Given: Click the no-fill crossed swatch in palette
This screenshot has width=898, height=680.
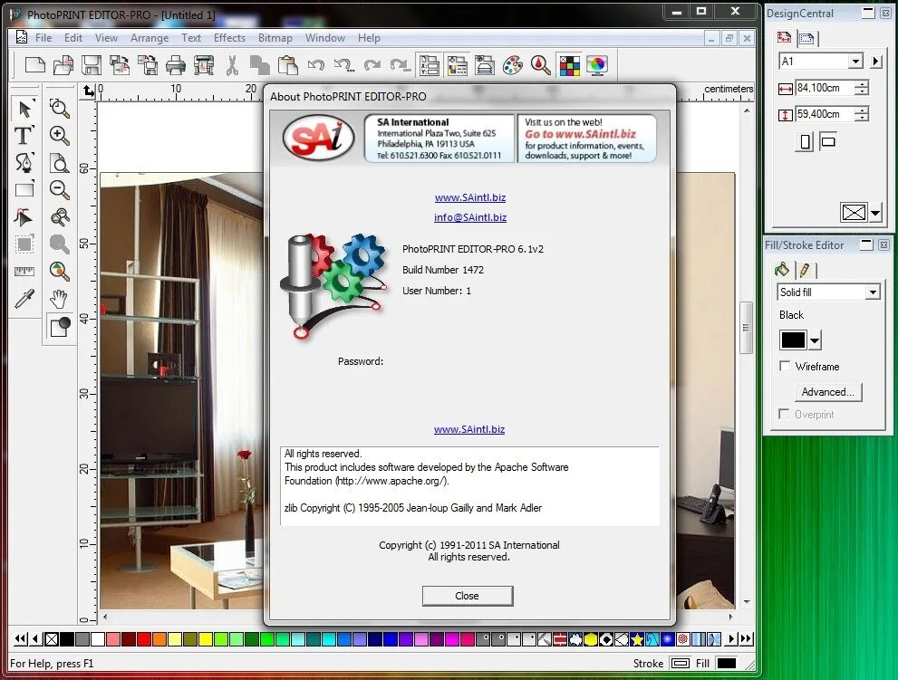Looking at the screenshot, I should pyautogui.click(x=52, y=638).
